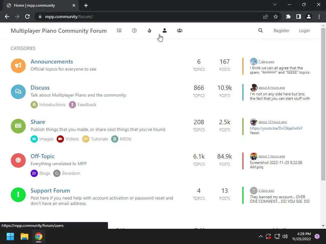The image size is (326, 244).
Task: Click the Images subcategory icon
Action: coord(34,139)
